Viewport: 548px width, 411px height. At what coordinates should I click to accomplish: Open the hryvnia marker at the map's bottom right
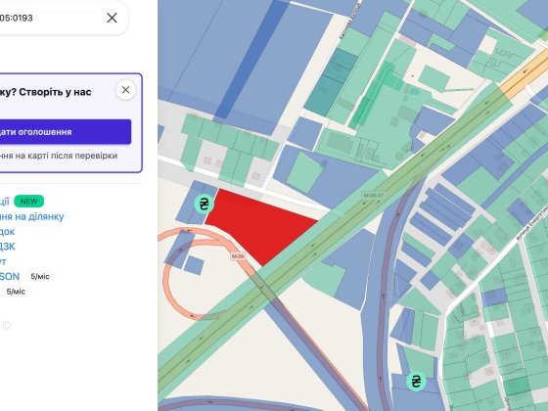416,381
